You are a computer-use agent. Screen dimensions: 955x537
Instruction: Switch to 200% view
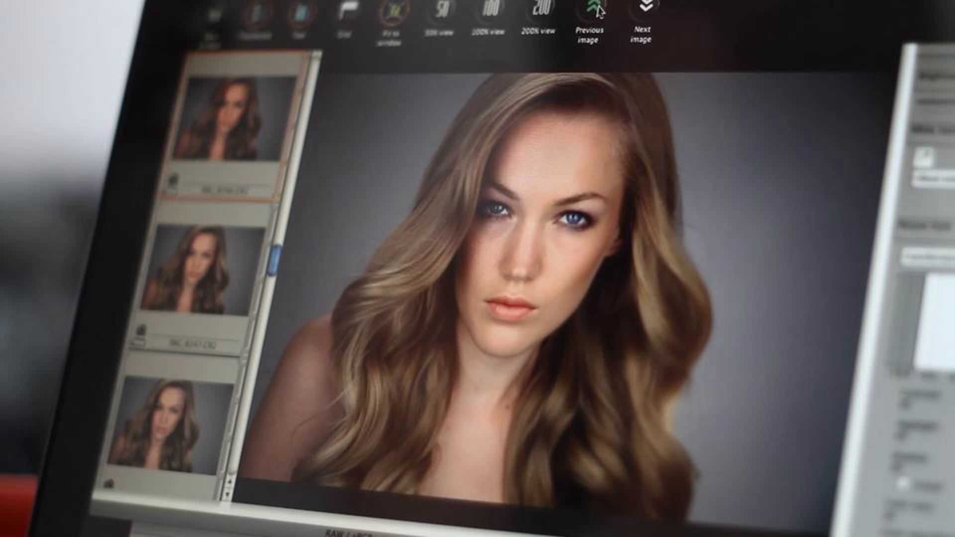[541, 9]
